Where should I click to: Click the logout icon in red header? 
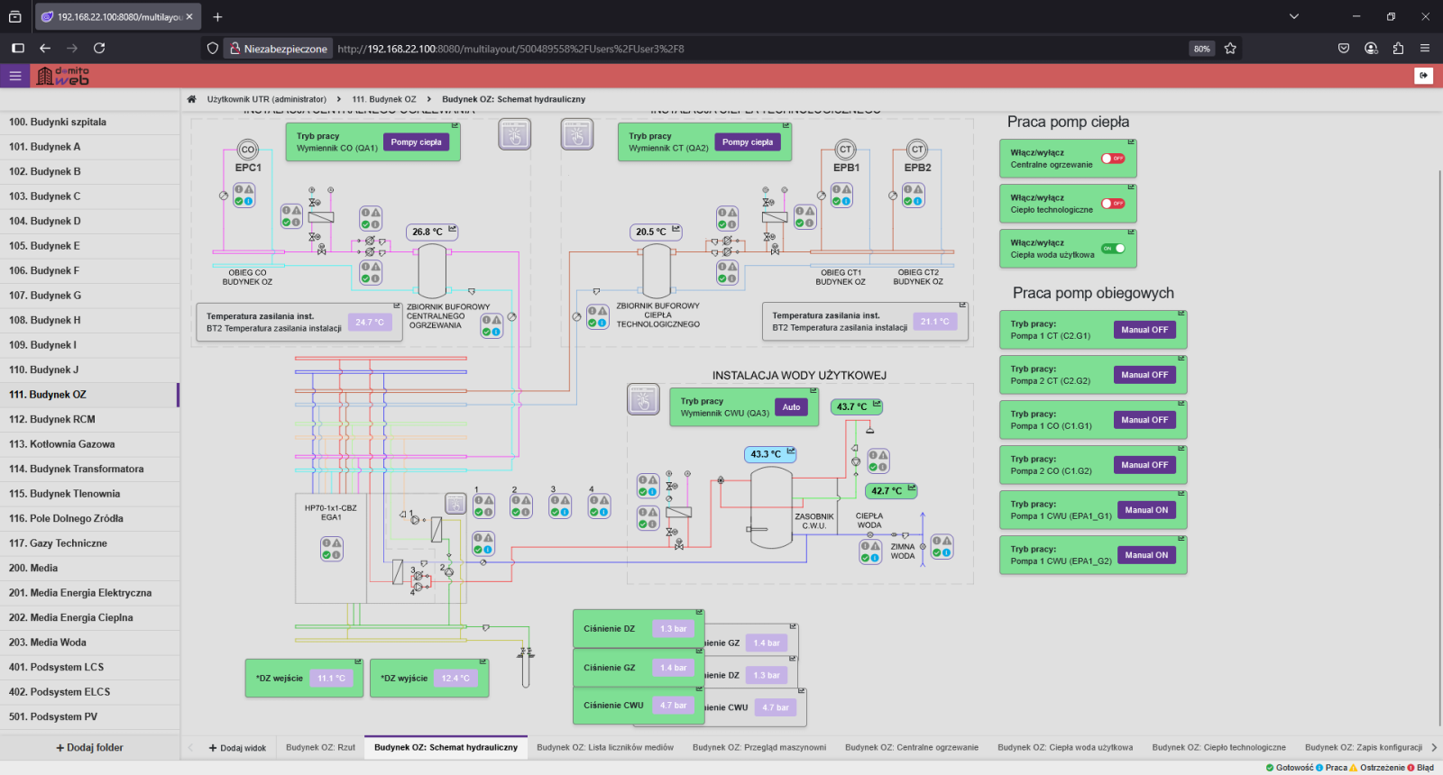pyautogui.click(x=1423, y=76)
